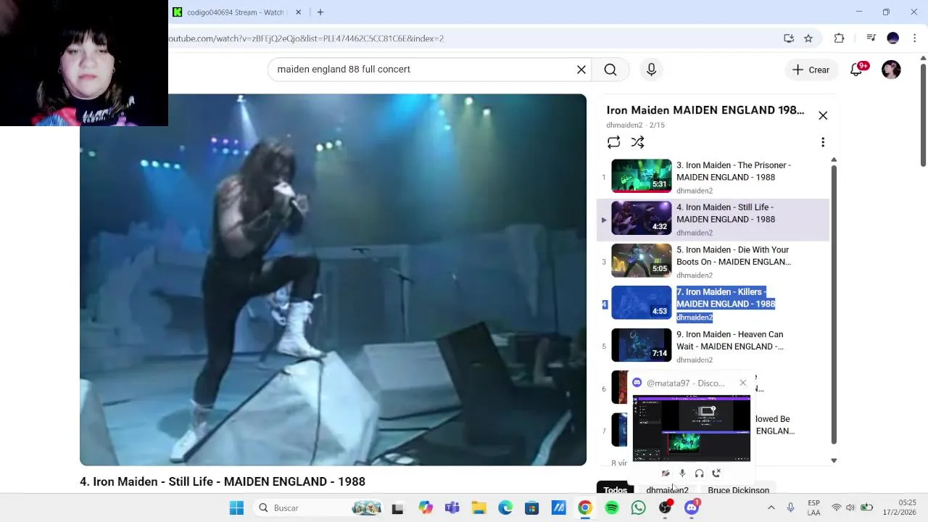Click the Killers video thumbnail

(x=641, y=303)
